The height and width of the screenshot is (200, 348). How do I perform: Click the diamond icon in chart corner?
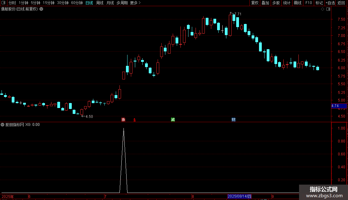point(323,9)
